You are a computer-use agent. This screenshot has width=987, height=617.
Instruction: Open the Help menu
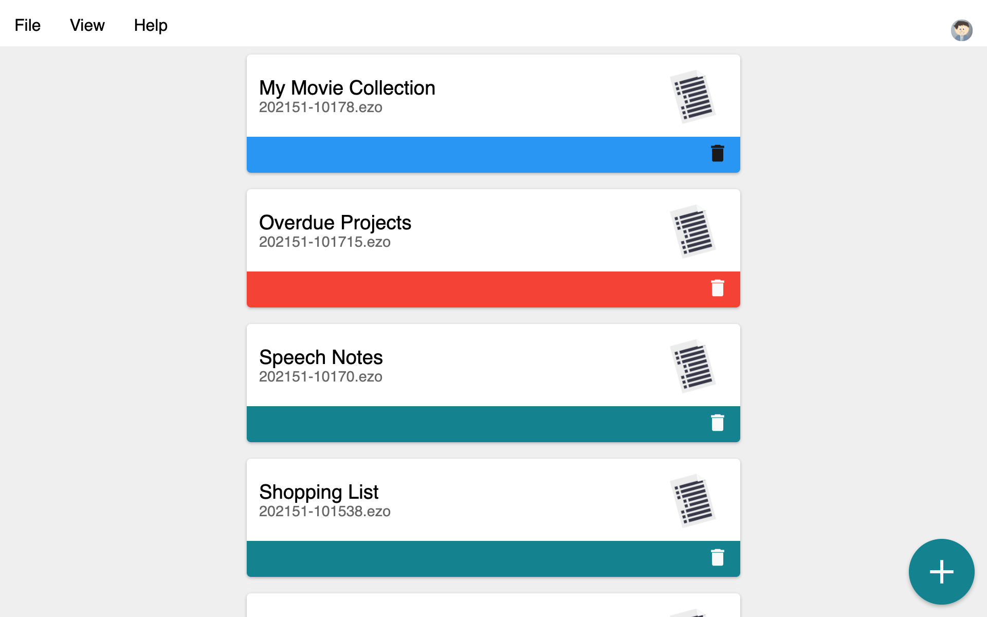pos(151,25)
